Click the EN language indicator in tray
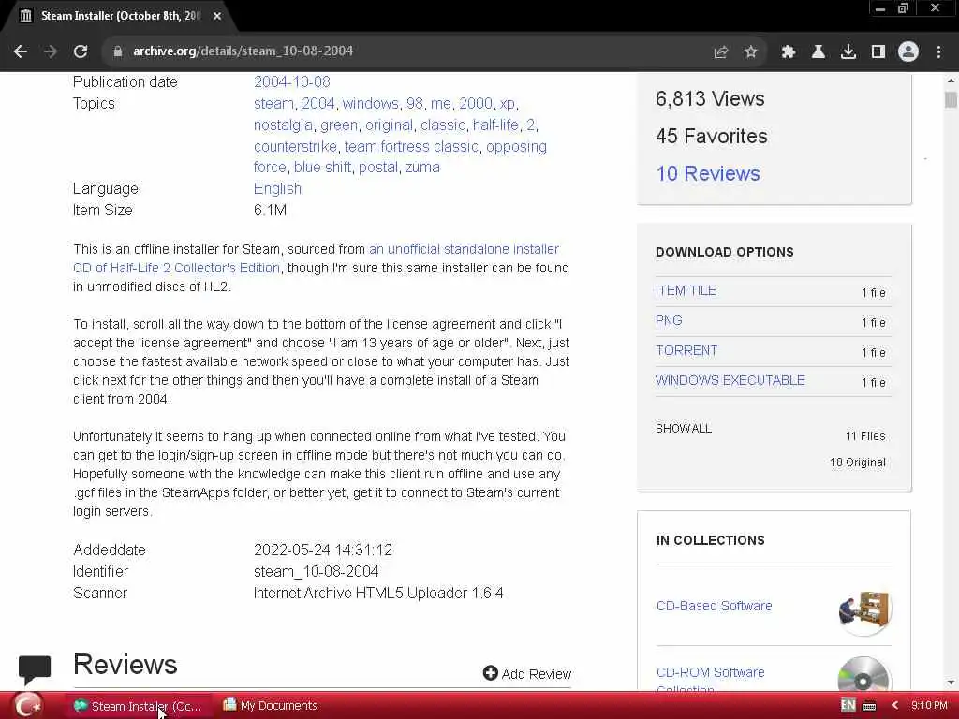 click(848, 706)
